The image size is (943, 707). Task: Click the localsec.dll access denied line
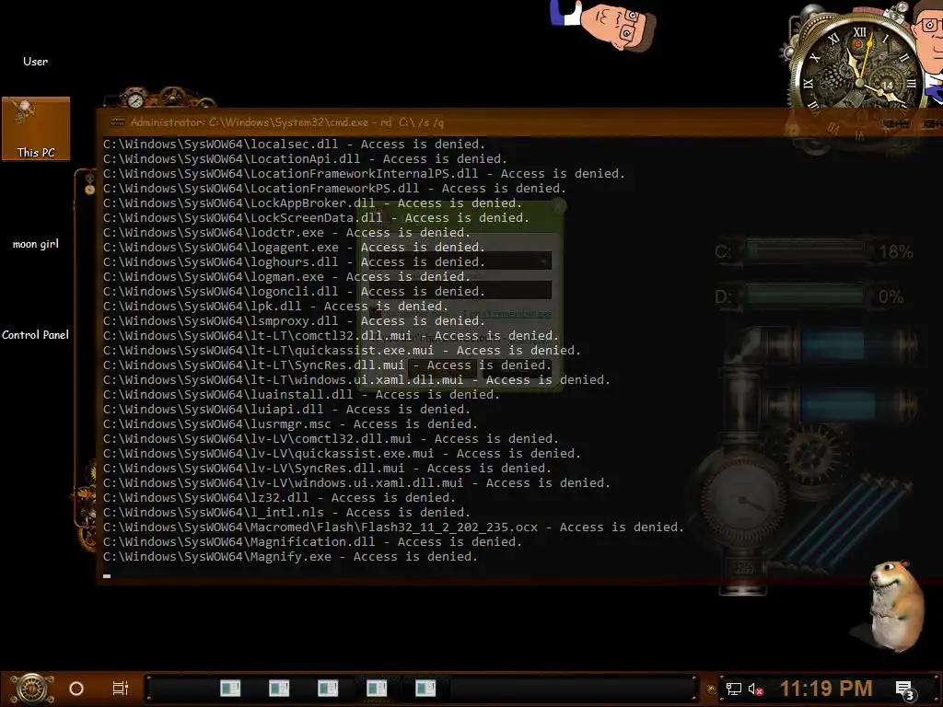pos(294,145)
